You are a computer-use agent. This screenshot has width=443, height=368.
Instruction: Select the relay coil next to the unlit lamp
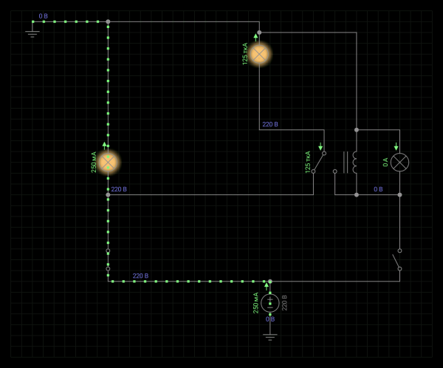(355, 162)
